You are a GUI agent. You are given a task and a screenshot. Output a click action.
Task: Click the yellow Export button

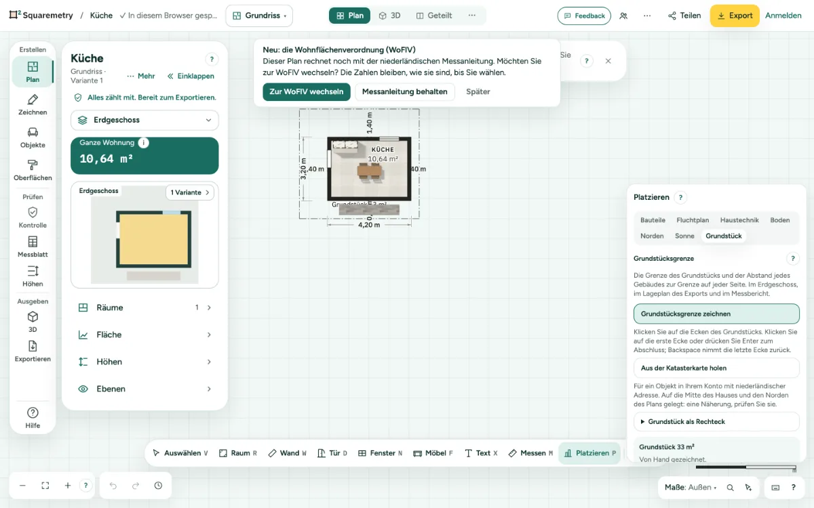[x=735, y=16]
